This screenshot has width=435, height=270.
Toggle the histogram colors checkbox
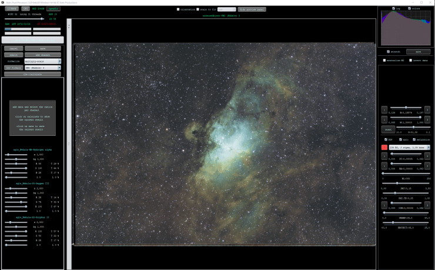point(410,8)
